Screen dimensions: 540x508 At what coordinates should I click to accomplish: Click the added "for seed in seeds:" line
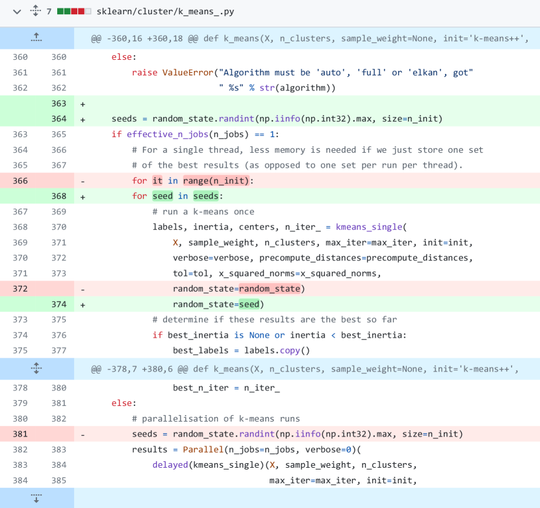click(x=177, y=196)
